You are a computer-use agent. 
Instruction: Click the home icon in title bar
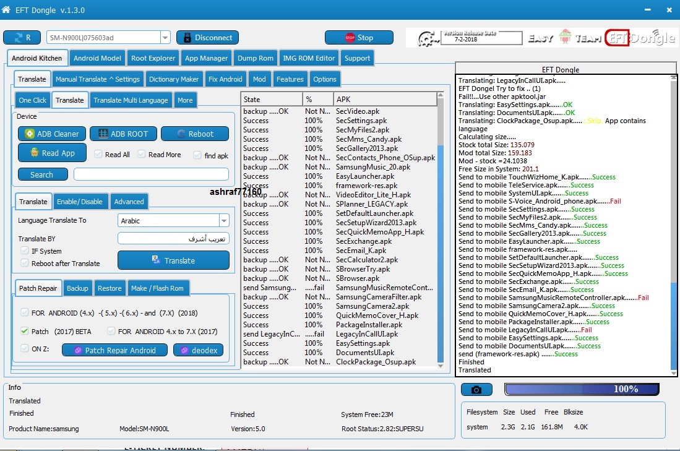[x=6, y=9]
